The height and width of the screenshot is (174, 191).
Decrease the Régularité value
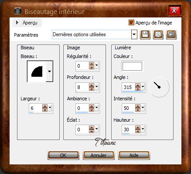click(92, 68)
